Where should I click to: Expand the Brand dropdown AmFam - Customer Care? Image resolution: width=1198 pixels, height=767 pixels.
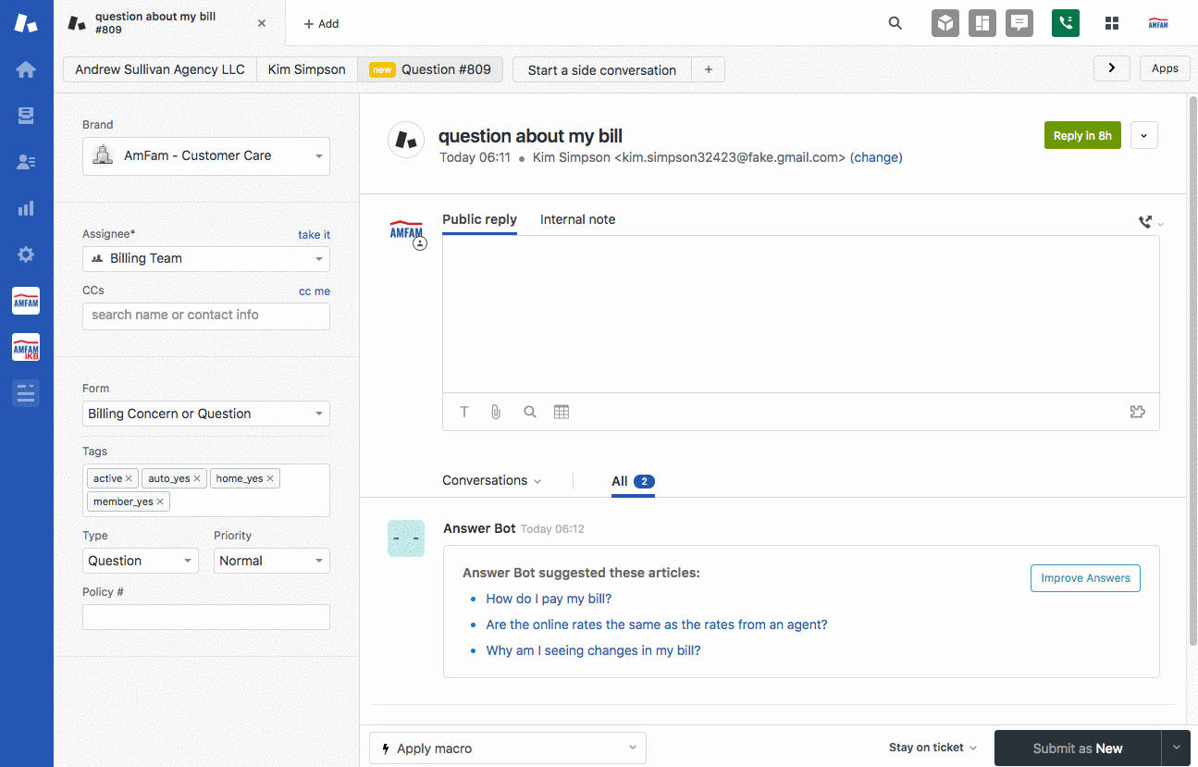coord(206,156)
